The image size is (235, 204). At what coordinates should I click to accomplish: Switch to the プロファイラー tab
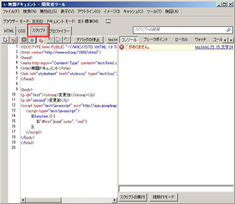pos(60,31)
